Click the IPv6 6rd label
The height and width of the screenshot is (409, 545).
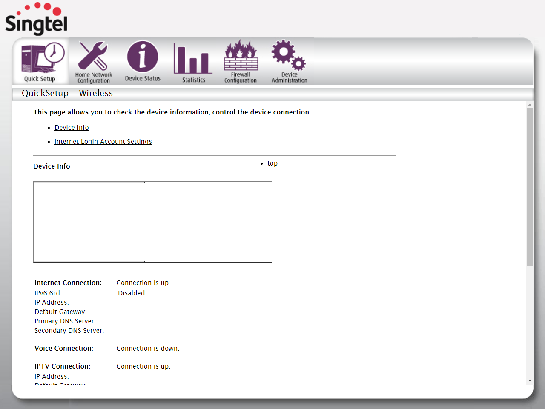point(48,293)
